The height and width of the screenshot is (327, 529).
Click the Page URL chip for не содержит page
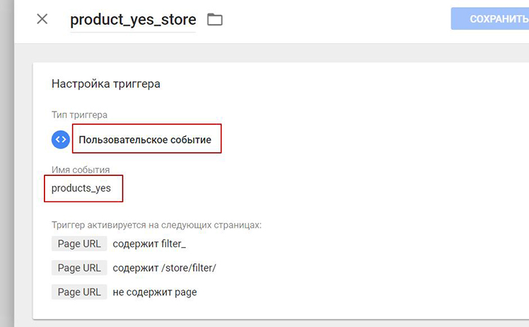tap(79, 292)
